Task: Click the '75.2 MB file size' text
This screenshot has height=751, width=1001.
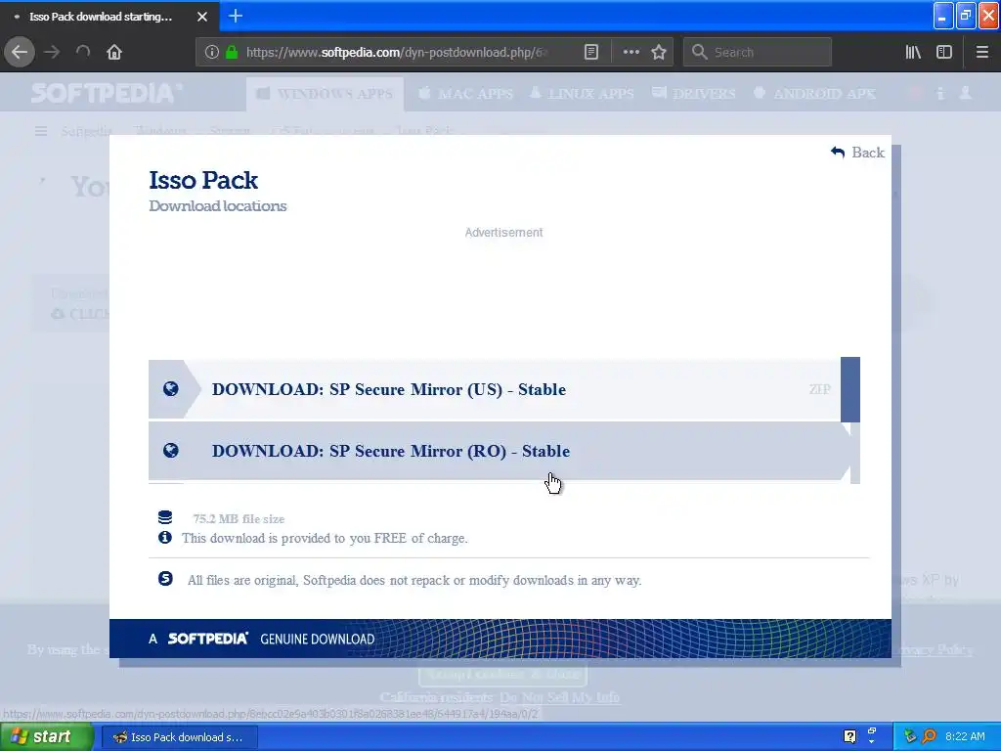Action: coord(239,519)
